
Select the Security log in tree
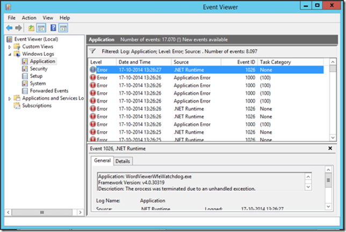(39, 69)
